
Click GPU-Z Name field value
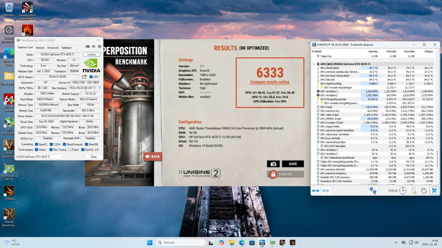pos(57,54)
